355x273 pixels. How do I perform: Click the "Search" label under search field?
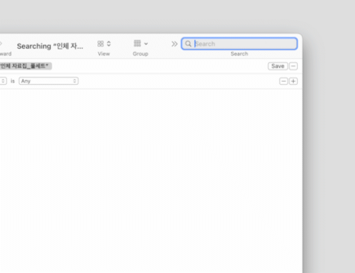tap(239, 54)
